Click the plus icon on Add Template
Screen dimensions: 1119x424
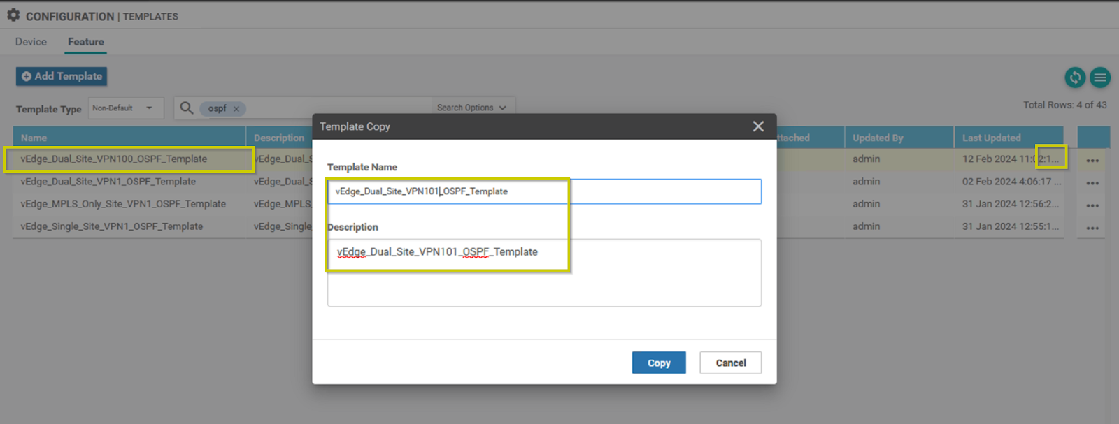point(27,76)
